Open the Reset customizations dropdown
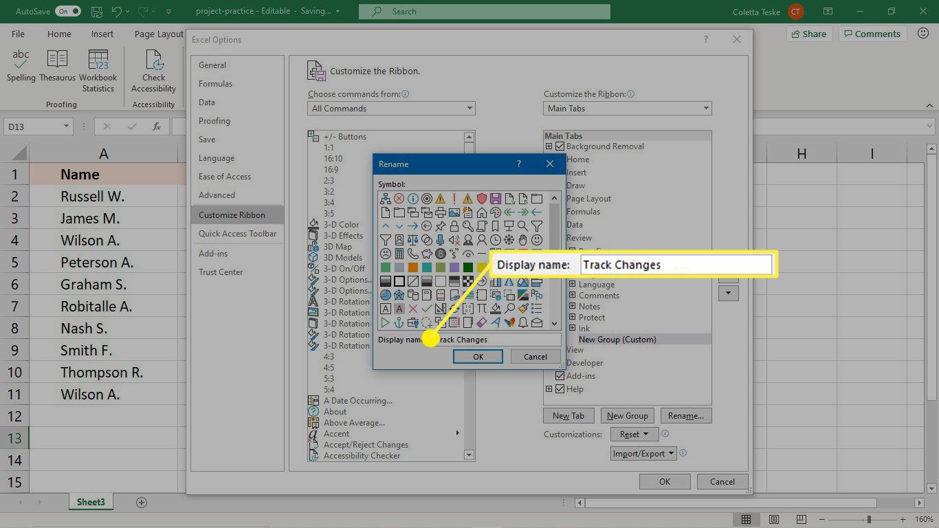This screenshot has width=939, height=528. (x=634, y=434)
